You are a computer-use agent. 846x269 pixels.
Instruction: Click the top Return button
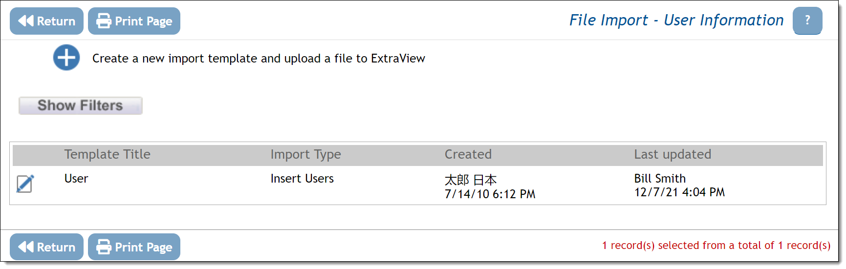(46, 21)
